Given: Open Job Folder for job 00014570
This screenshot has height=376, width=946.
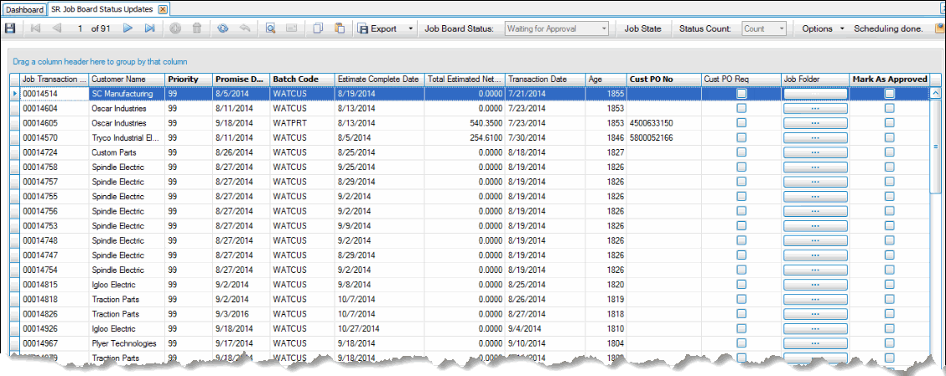Looking at the screenshot, I should point(815,138).
